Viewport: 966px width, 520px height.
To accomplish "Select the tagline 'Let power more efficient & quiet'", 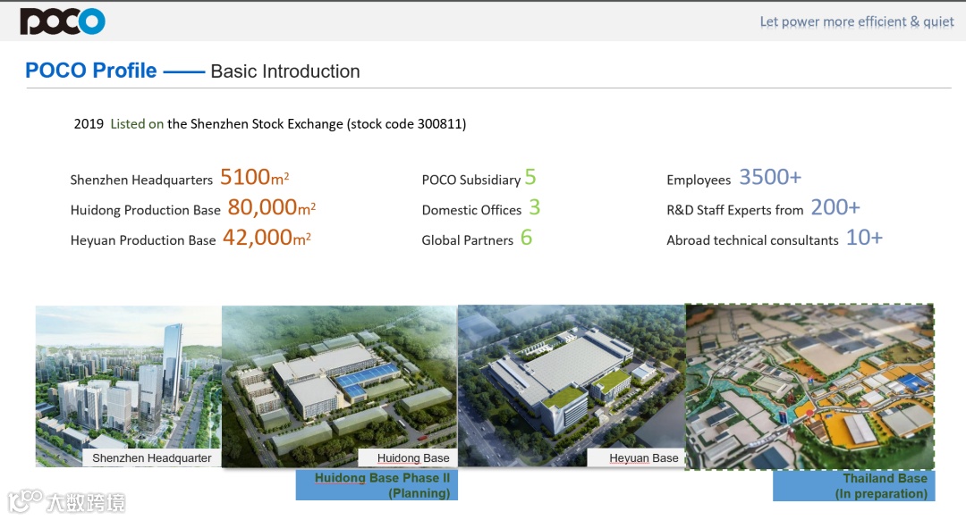I will (856, 22).
